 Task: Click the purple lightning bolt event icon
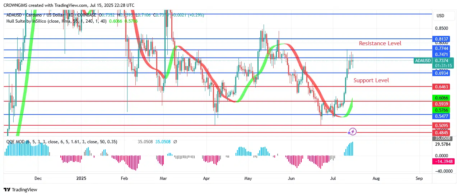pos(353,132)
